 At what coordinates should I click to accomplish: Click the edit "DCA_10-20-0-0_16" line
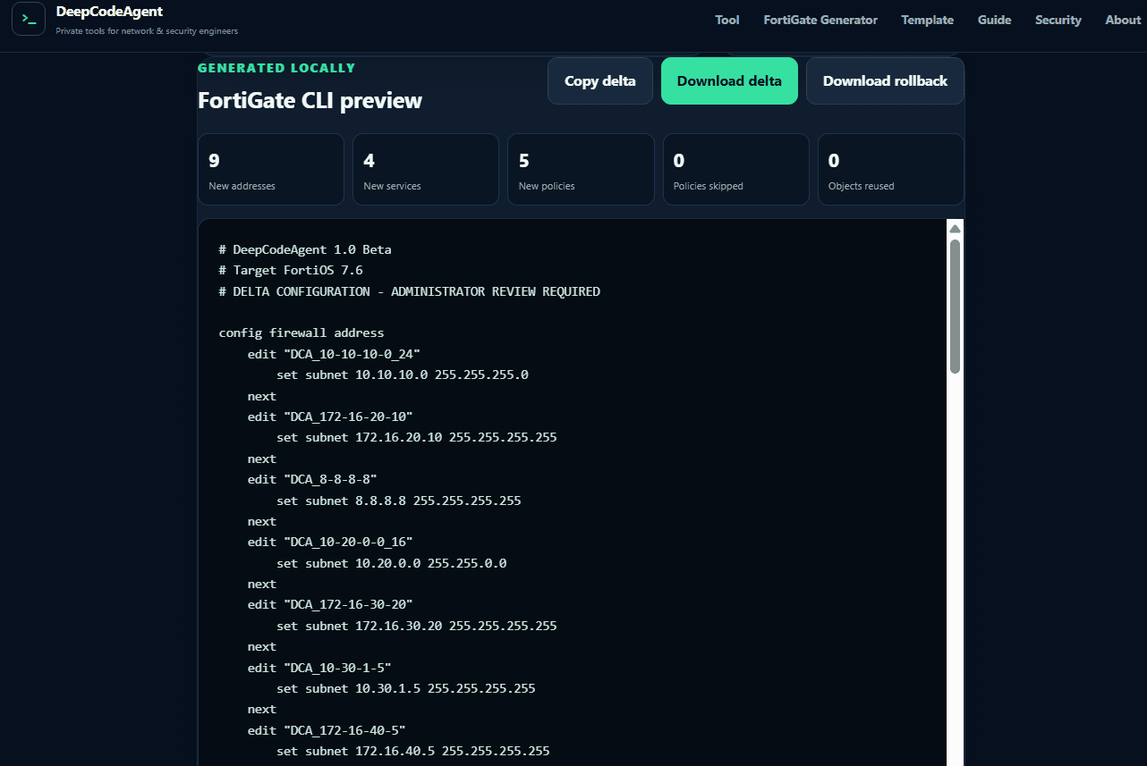pyautogui.click(x=330, y=542)
